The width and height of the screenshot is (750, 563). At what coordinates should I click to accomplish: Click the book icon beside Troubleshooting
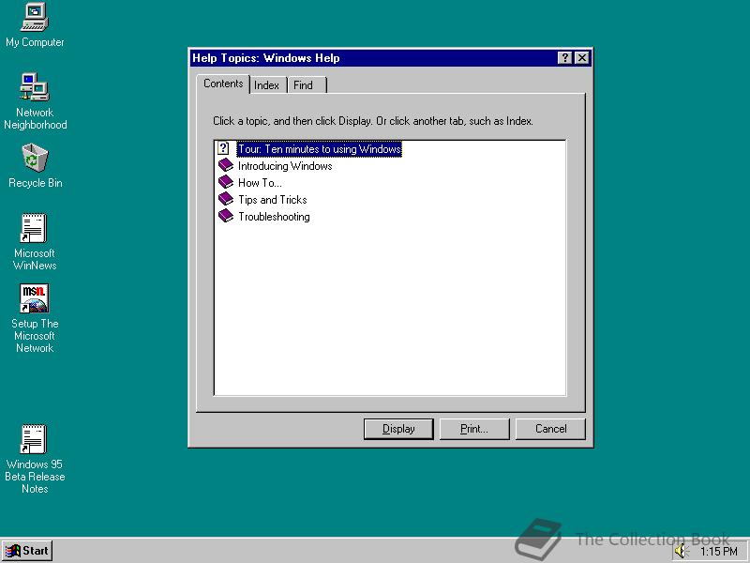(x=226, y=216)
